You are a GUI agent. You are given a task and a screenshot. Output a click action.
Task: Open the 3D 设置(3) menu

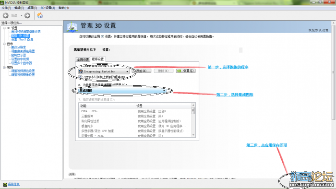(48, 8)
